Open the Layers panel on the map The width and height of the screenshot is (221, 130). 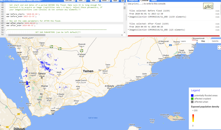(183, 41)
